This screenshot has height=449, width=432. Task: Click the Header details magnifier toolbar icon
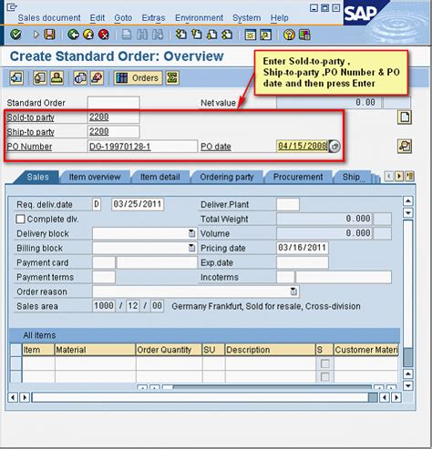pyautogui.click(x=80, y=77)
